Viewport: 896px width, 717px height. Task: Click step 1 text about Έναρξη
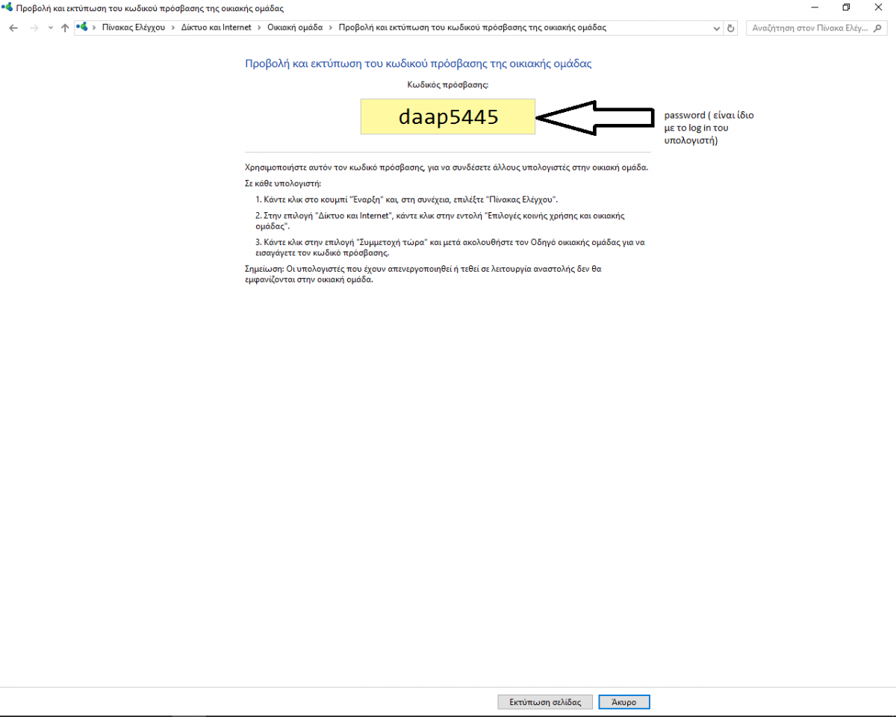tap(406, 200)
